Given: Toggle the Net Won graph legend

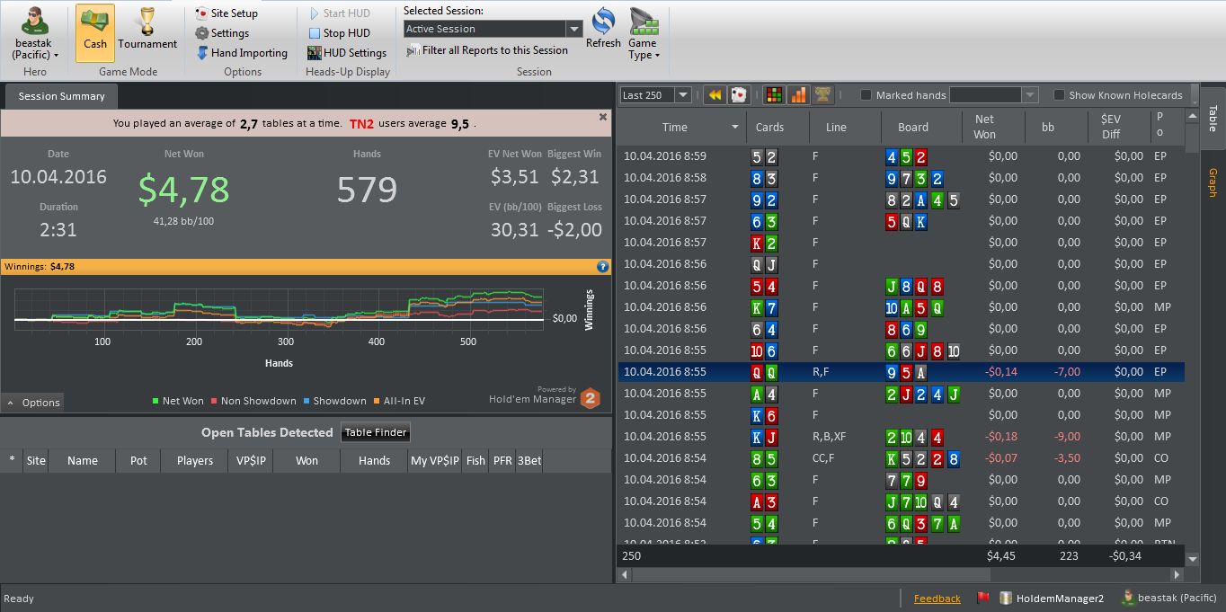Looking at the screenshot, I should tap(179, 401).
